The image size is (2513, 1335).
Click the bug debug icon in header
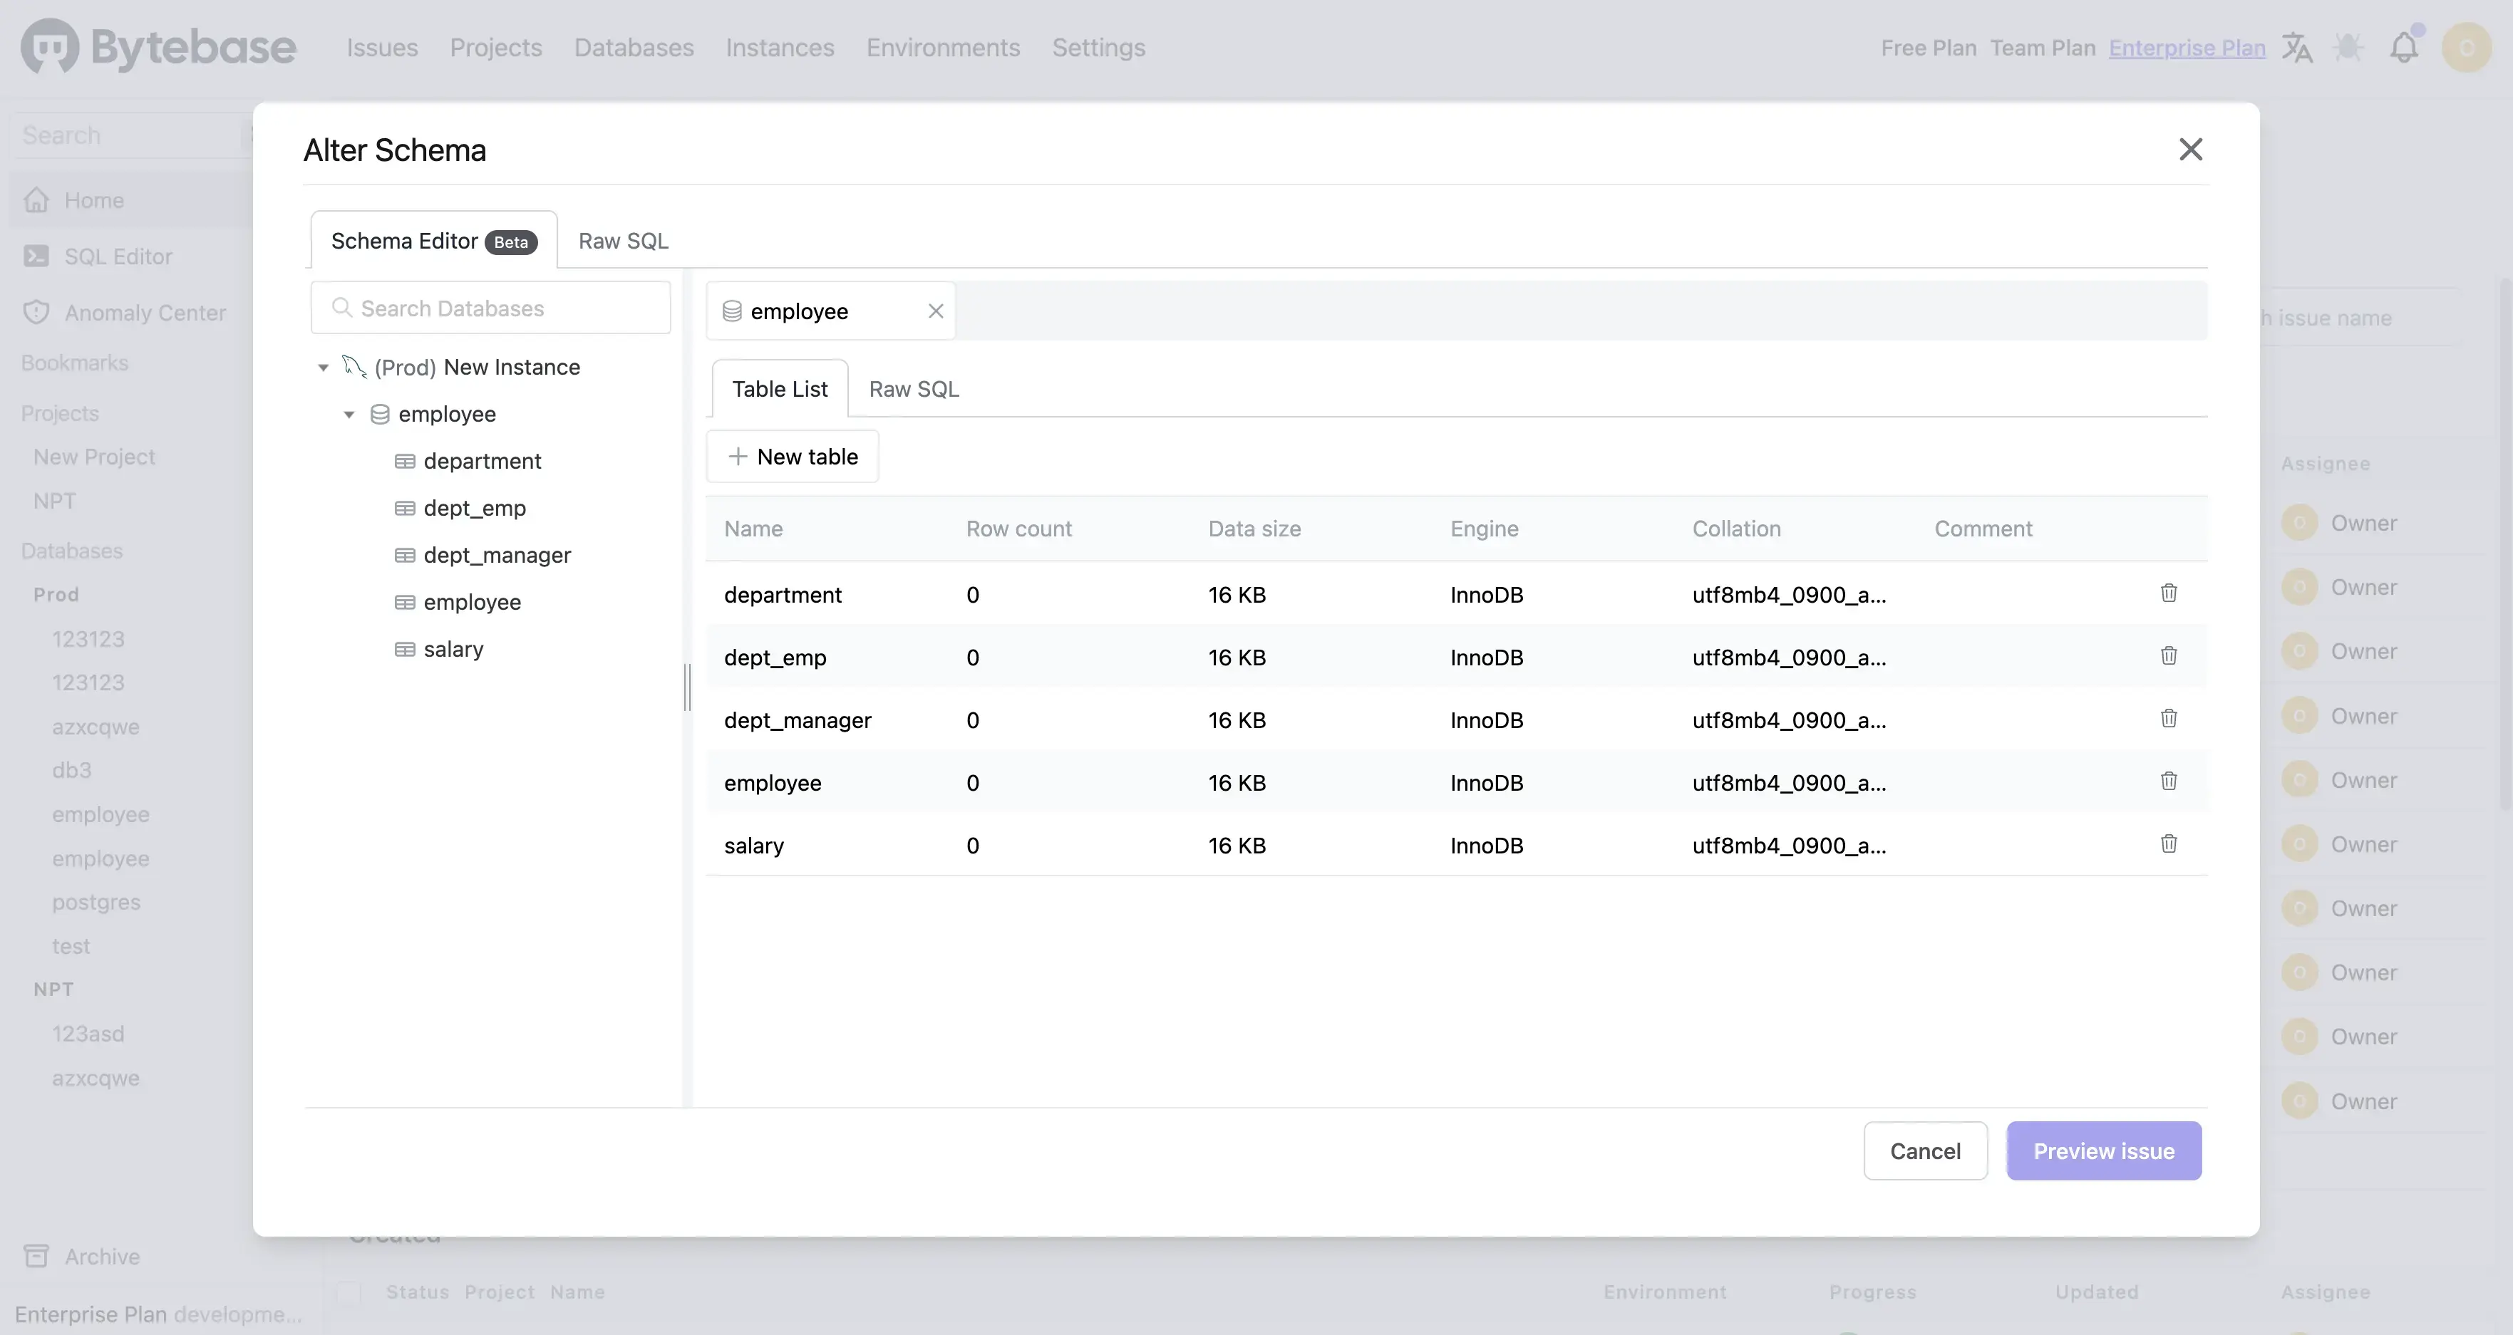click(2348, 48)
